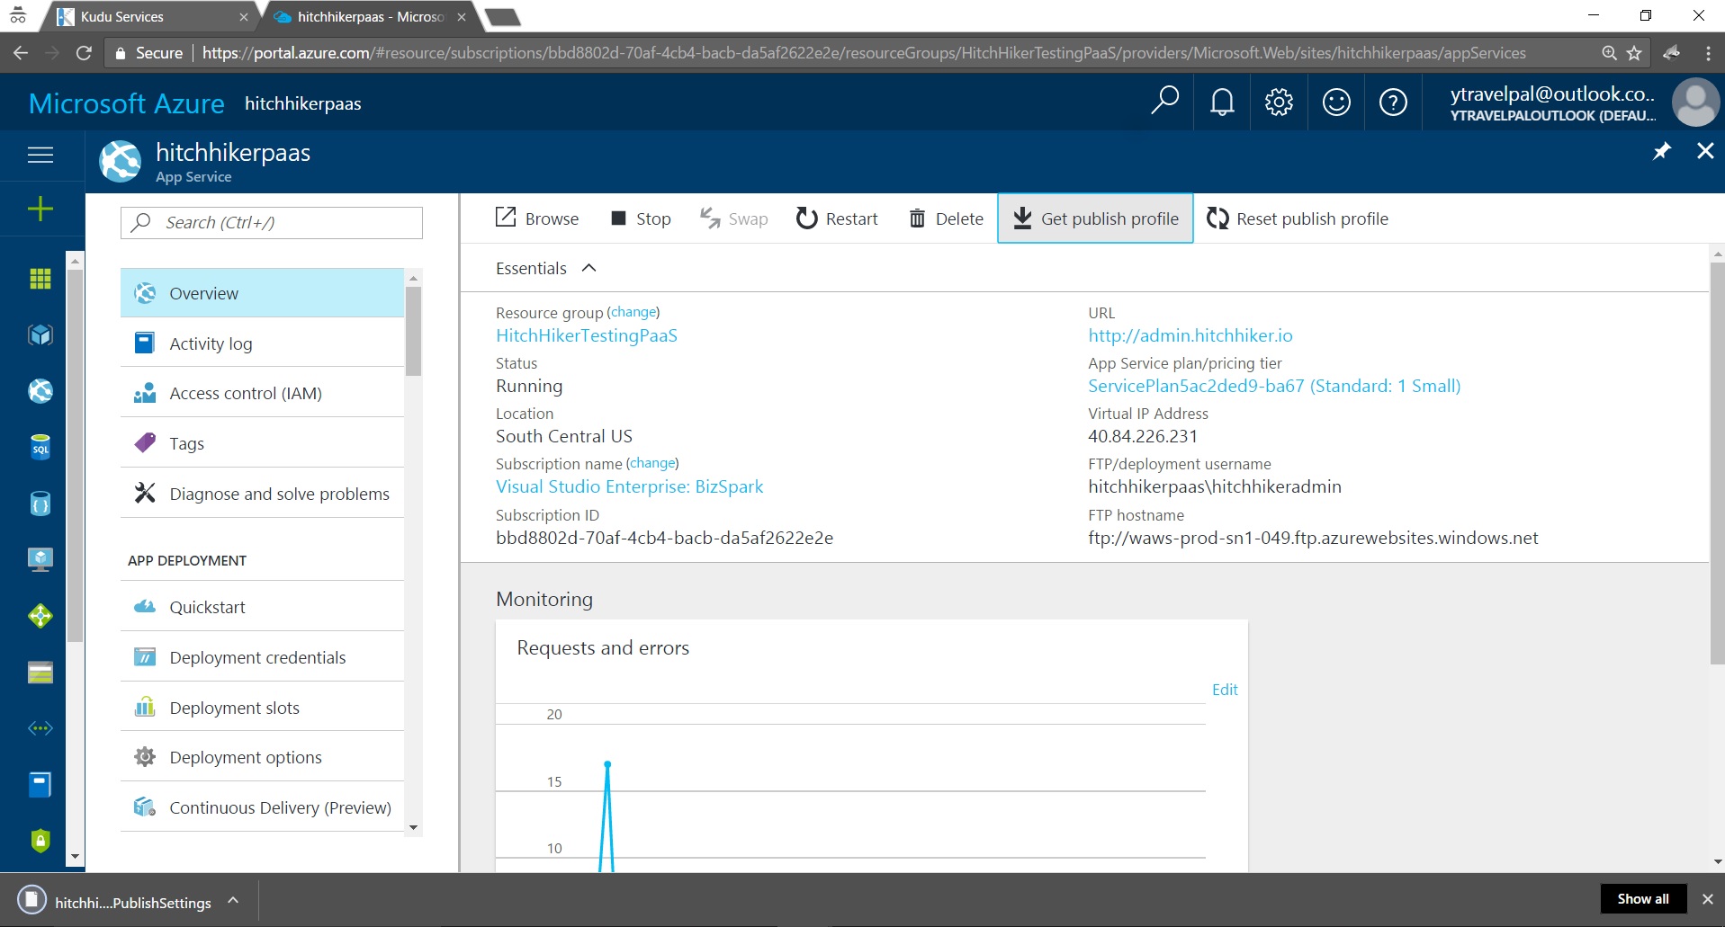Close the hitchhikerpaas browser tab
Screen dimensions: 1725x927
click(x=462, y=17)
